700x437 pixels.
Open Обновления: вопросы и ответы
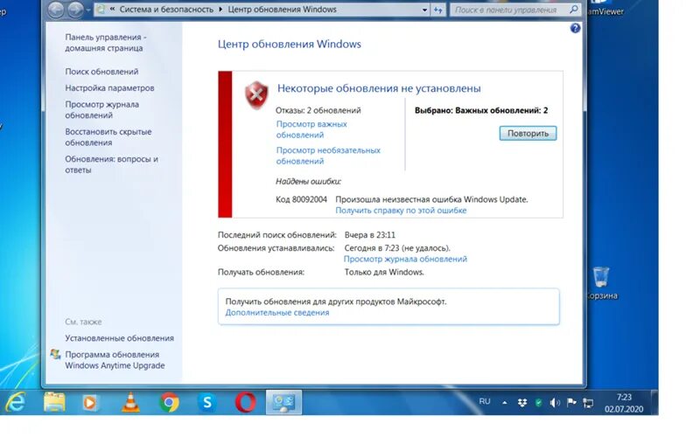[112, 164]
